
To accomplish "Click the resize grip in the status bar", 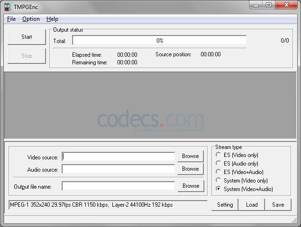I will coord(294,220).
